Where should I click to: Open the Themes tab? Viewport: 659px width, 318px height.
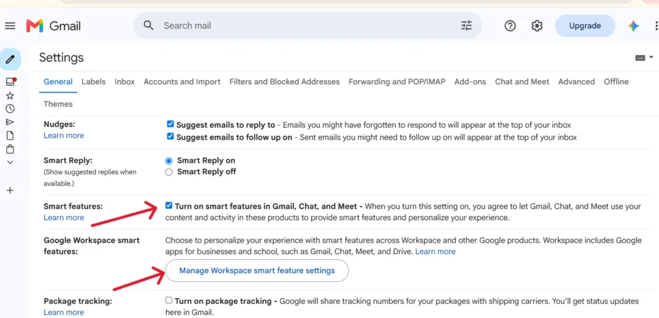tap(58, 104)
